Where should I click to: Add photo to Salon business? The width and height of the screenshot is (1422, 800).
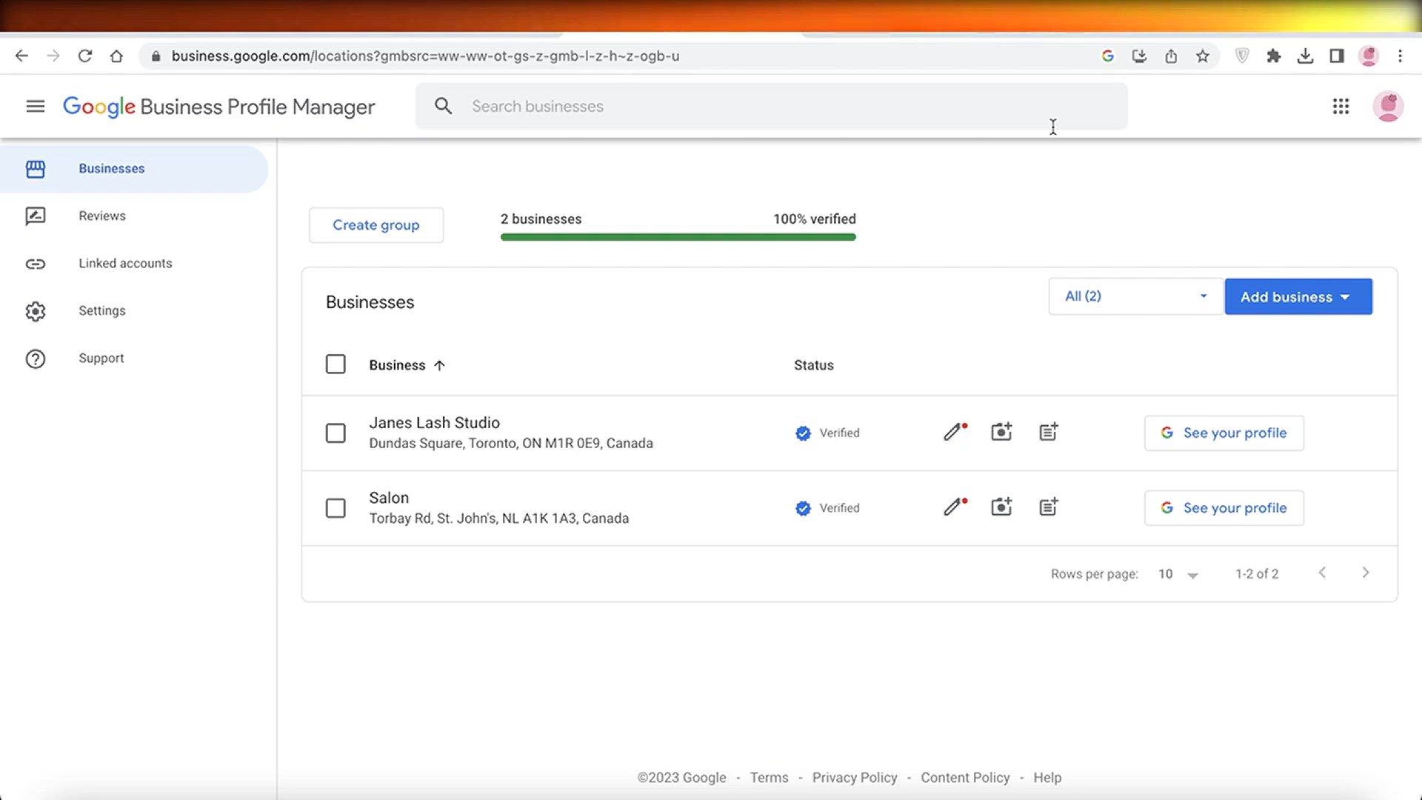point(1001,507)
